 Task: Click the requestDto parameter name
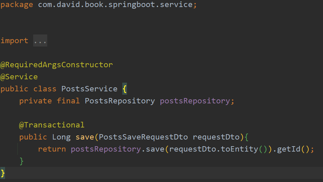pyautogui.click(x=216, y=137)
